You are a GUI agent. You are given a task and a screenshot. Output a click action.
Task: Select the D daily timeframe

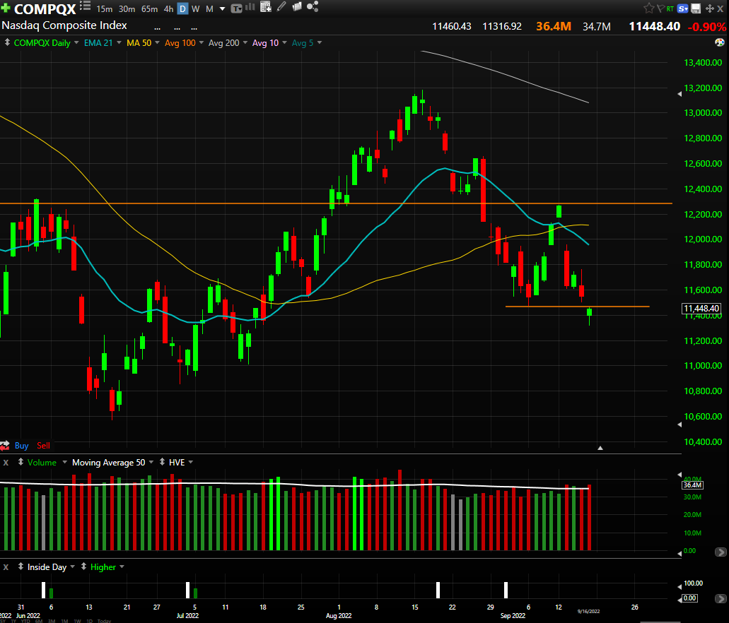pos(182,8)
